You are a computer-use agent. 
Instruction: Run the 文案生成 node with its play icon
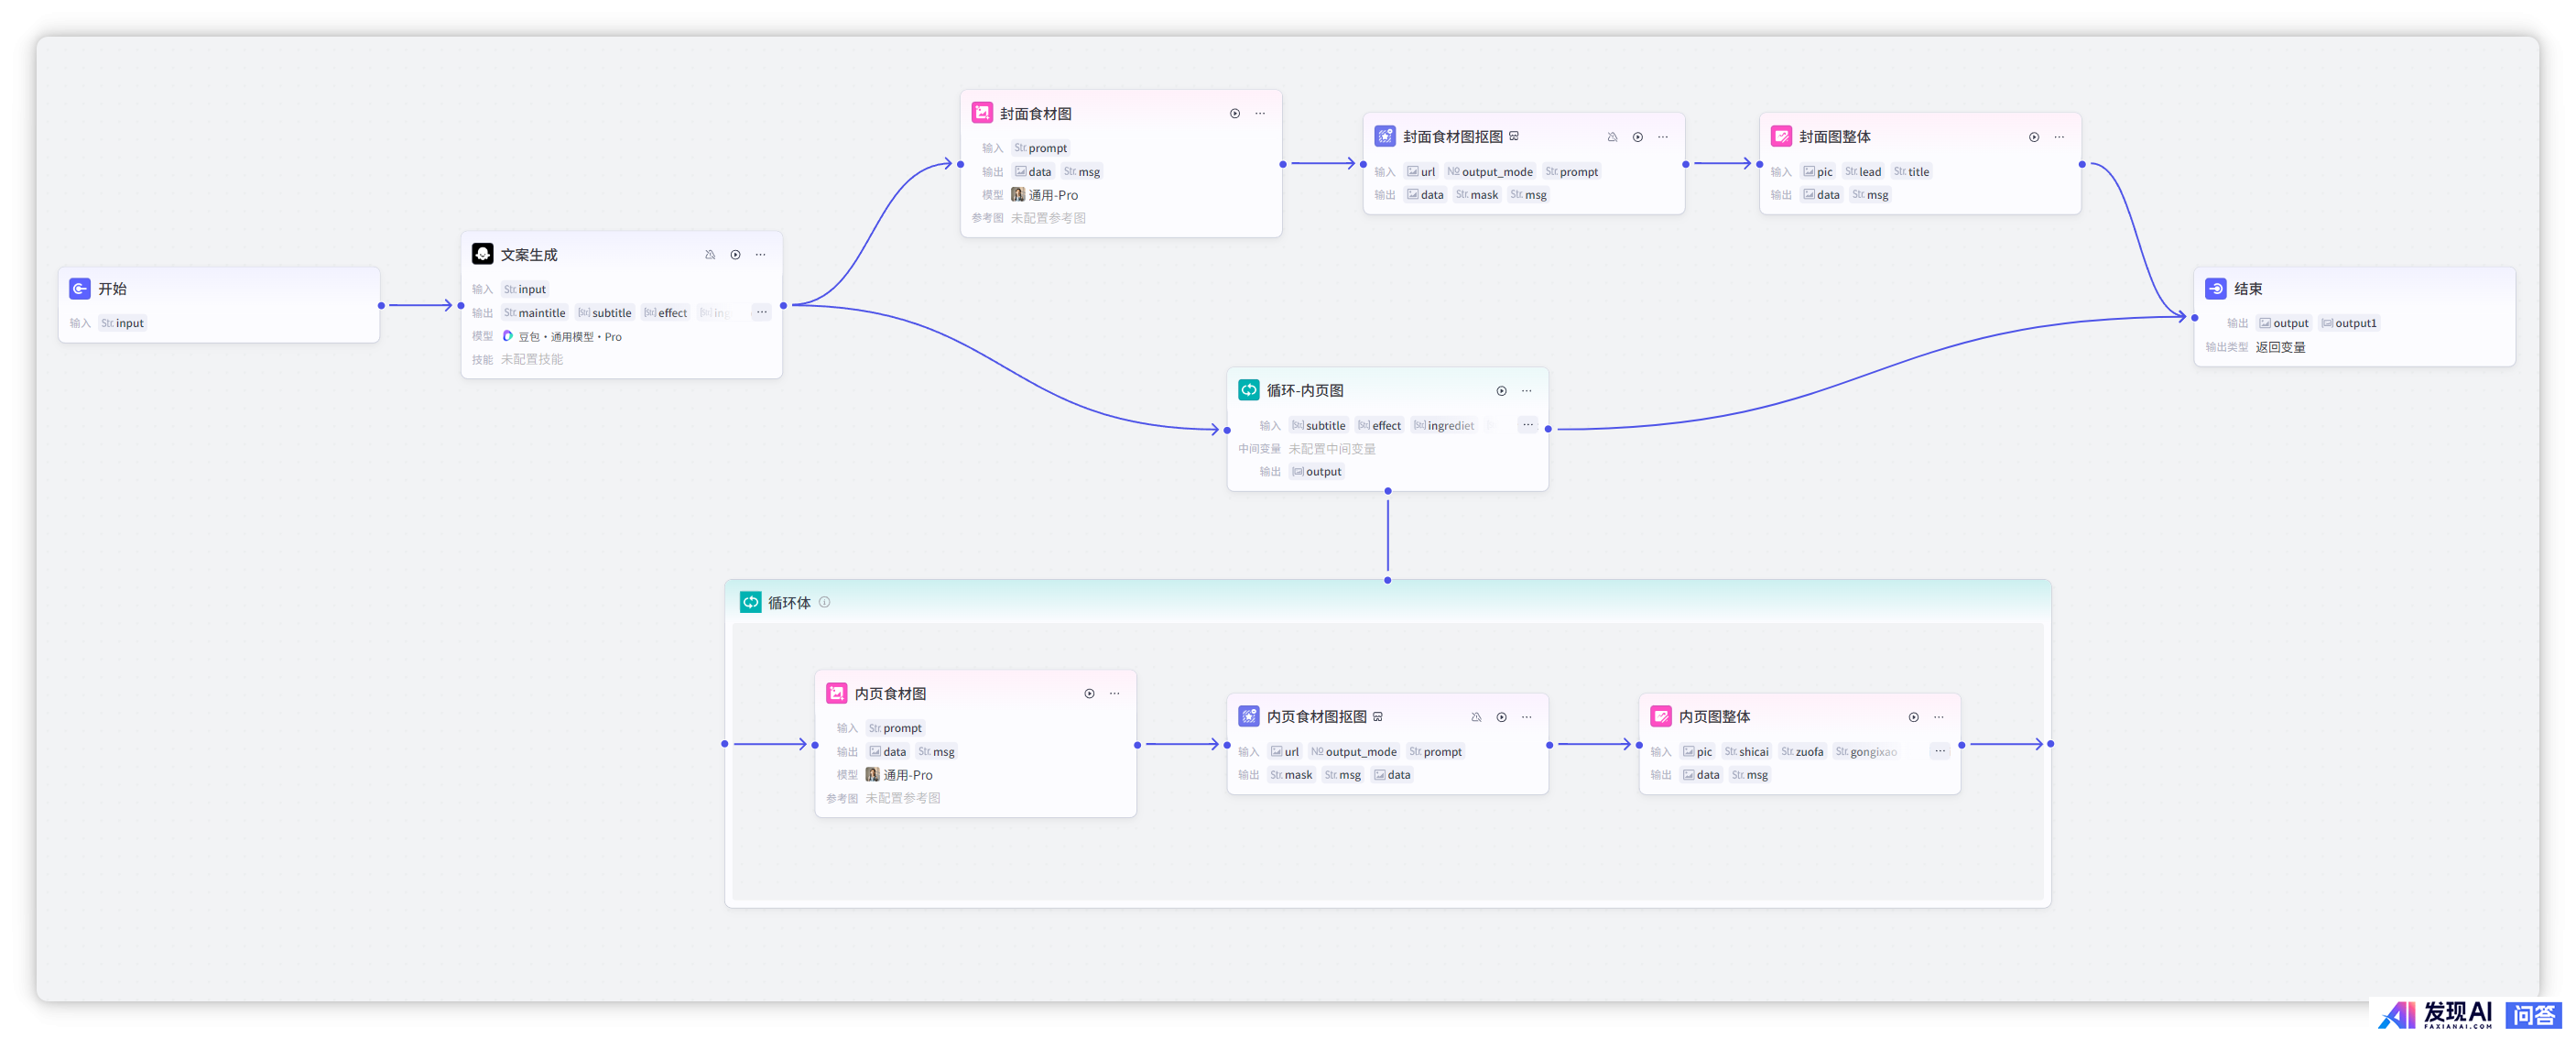(735, 255)
